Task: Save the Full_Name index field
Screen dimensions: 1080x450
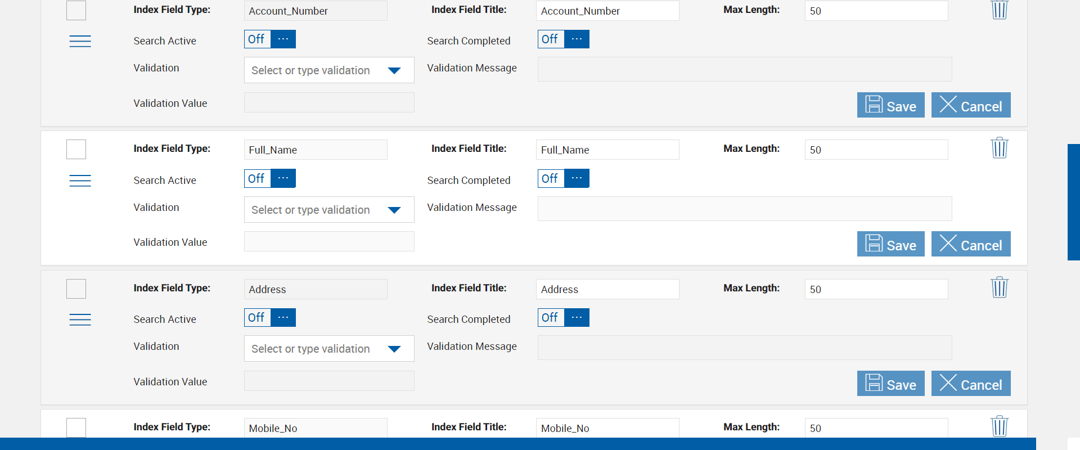Action: pyautogui.click(x=890, y=244)
